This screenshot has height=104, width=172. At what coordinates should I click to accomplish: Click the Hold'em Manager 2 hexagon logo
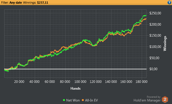165,99
